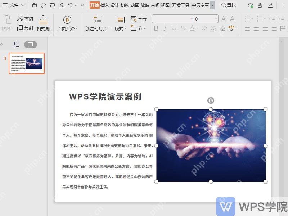The height and width of the screenshot is (216, 288).
Task: Click align text right icon
Action: coord(265,28)
